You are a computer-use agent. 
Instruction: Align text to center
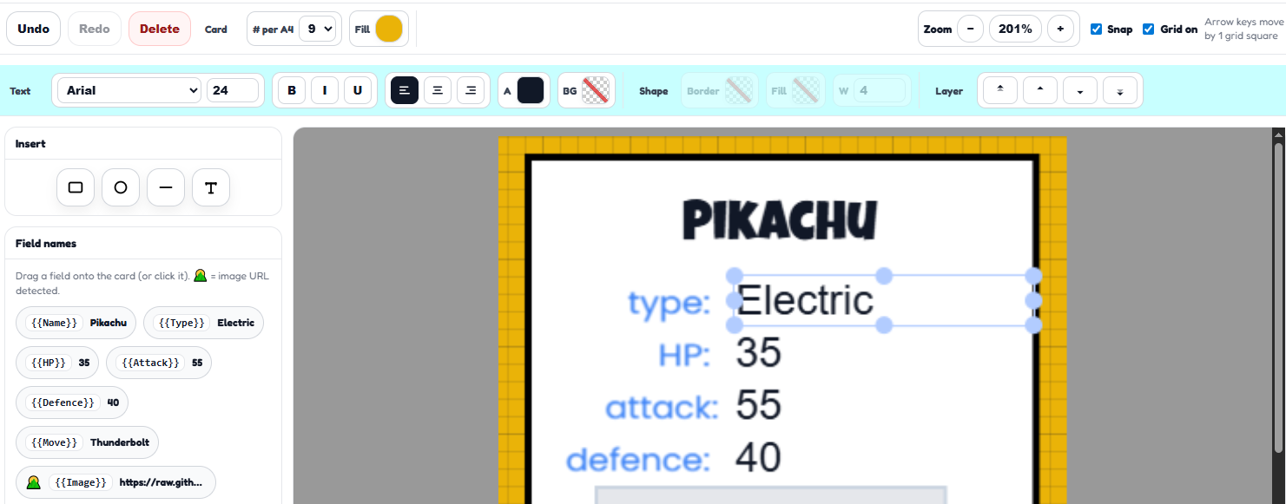[x=438, y=90]
